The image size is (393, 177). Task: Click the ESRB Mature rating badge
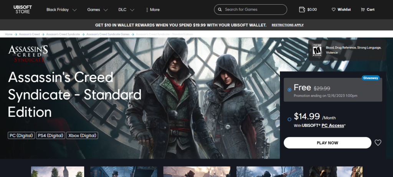[317, 50]
